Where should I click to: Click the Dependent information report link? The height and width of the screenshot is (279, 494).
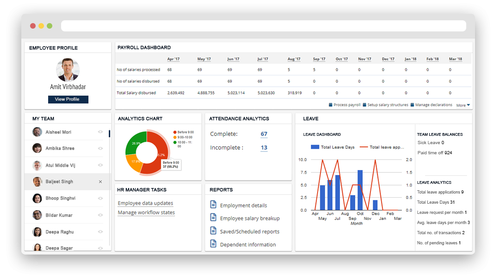[x=248, y=244]
